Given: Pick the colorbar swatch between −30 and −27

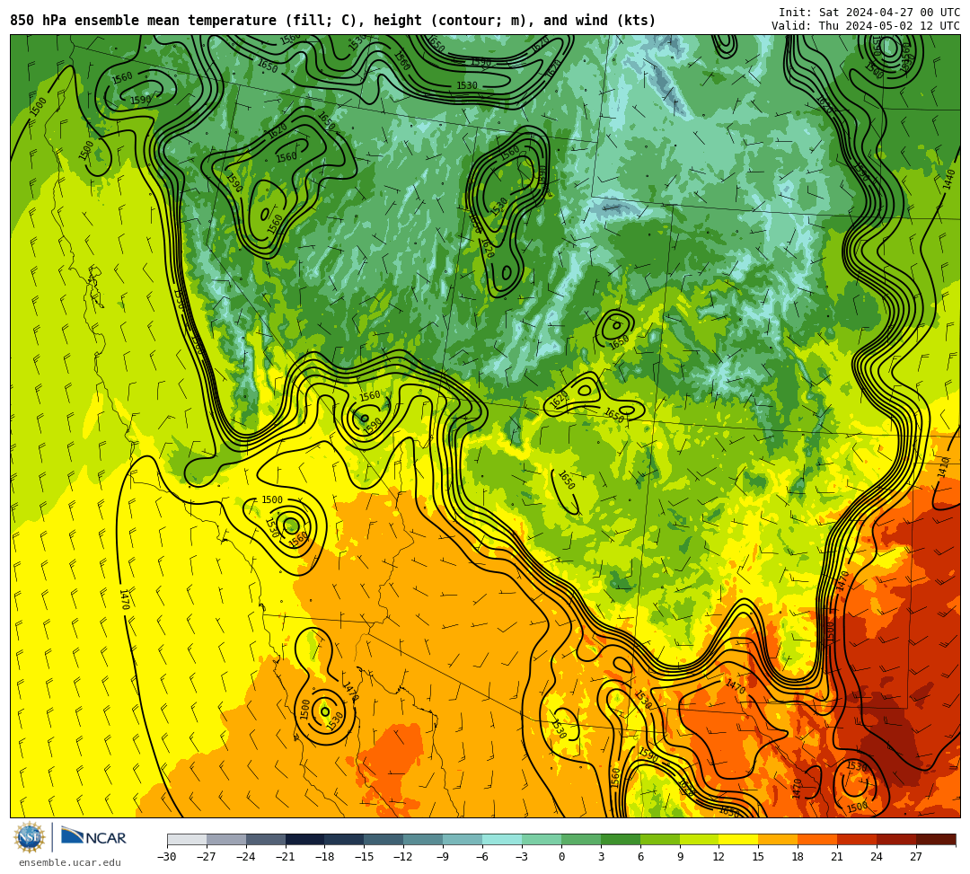Looking at the screenshot, I should 187,839.
